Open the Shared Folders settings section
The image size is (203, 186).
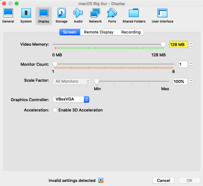pyautogui.click(x=134, y=16)
